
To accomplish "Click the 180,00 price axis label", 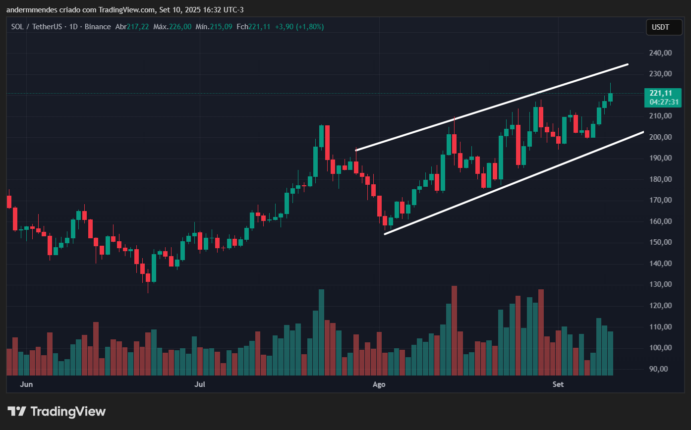I will tap(660, 179).
